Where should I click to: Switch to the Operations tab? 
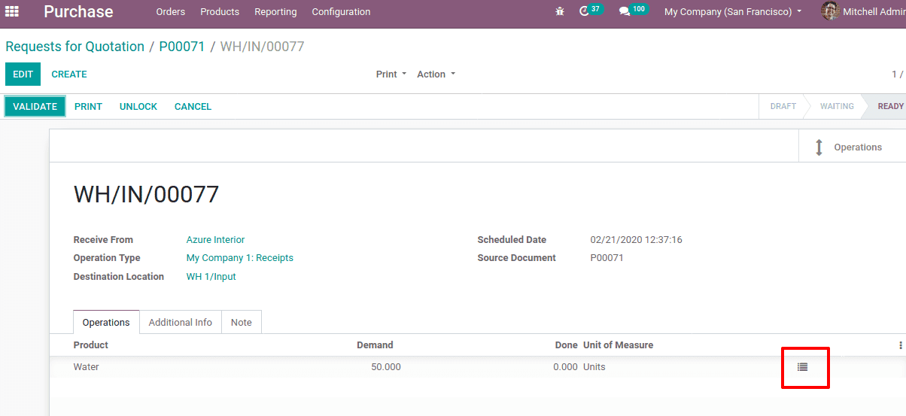point(106,322)
